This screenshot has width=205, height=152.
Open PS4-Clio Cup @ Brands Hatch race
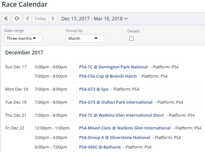(x=108, y=76)
